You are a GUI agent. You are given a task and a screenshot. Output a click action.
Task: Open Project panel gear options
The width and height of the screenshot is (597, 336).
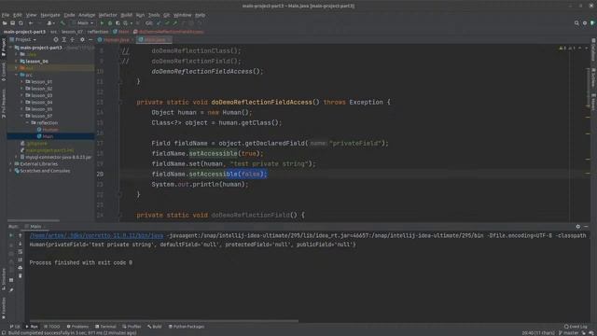click(82, 39)
